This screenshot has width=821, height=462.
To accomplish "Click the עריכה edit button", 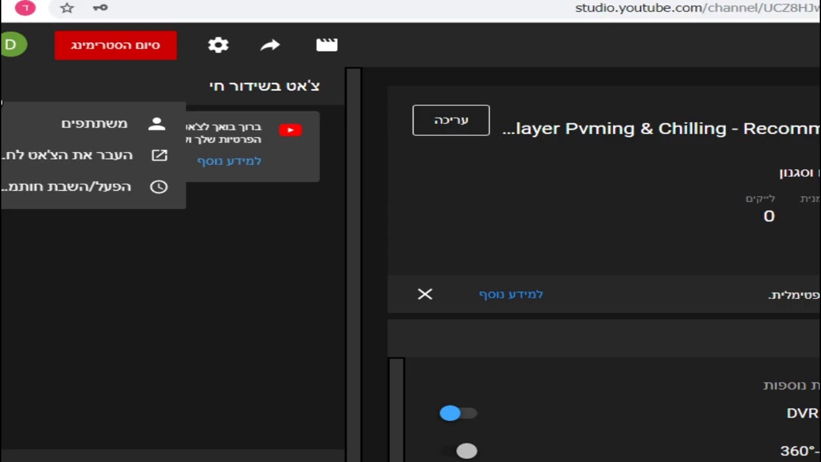I will [451, 120].
